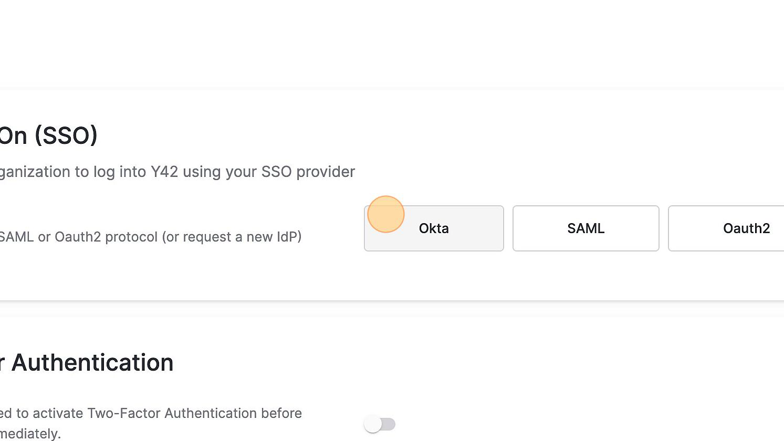The image size is (784, 441).
Task: Click the orange highlight circle on Okta
Action: [386, 214]
